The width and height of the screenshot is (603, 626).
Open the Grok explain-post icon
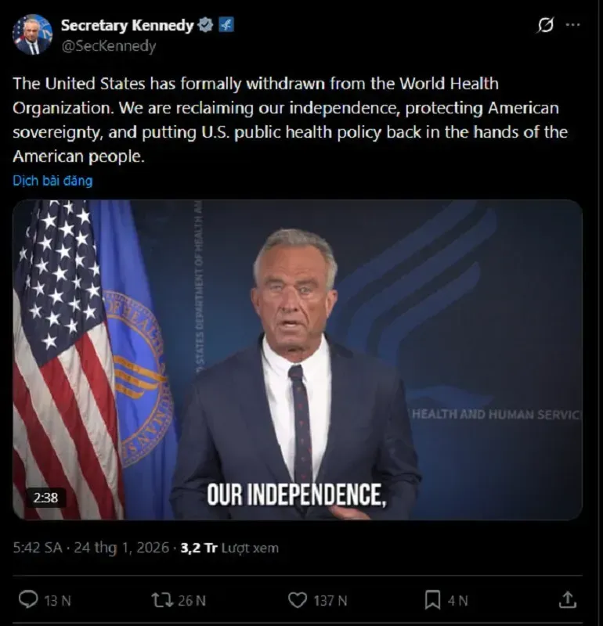[x=545, y=25]
